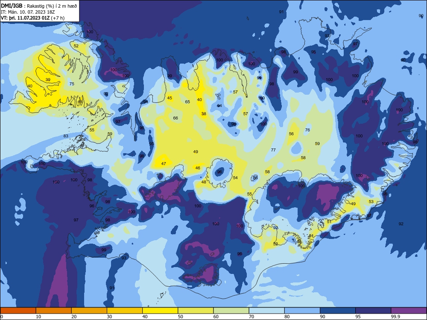The image size is (427, 320).
Task: Select the 30–40 golden legend swatch
Action: coord(125,311)
